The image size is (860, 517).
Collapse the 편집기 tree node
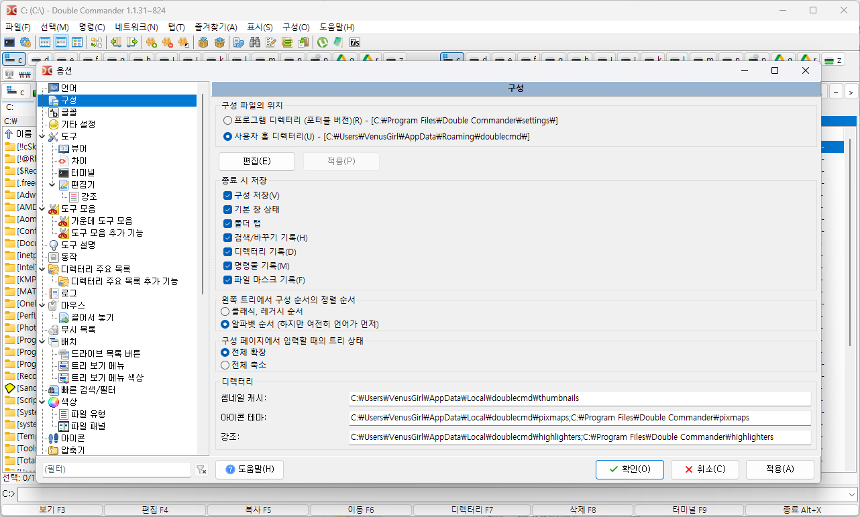tap(53, 184)
